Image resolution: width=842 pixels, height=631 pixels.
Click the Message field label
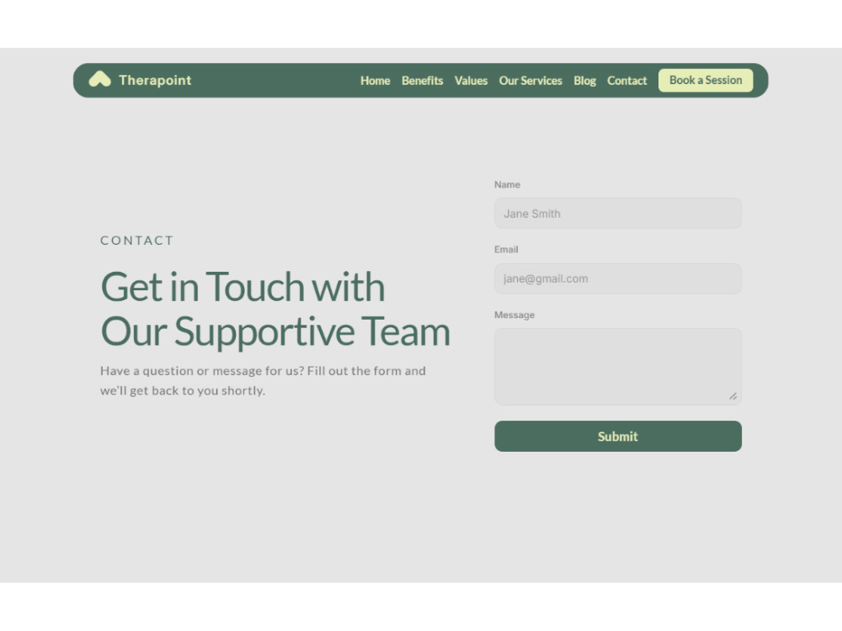pos(514,315)
